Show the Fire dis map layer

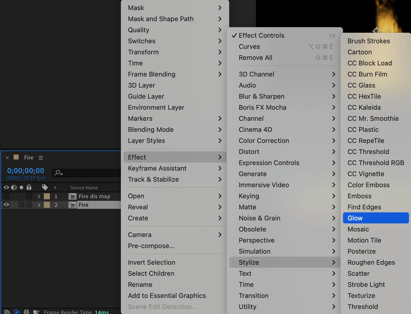point(7,196)
